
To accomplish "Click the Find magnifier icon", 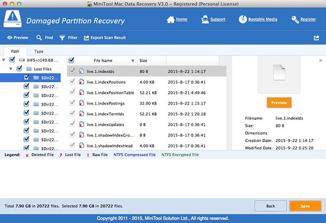I will 39,37.
